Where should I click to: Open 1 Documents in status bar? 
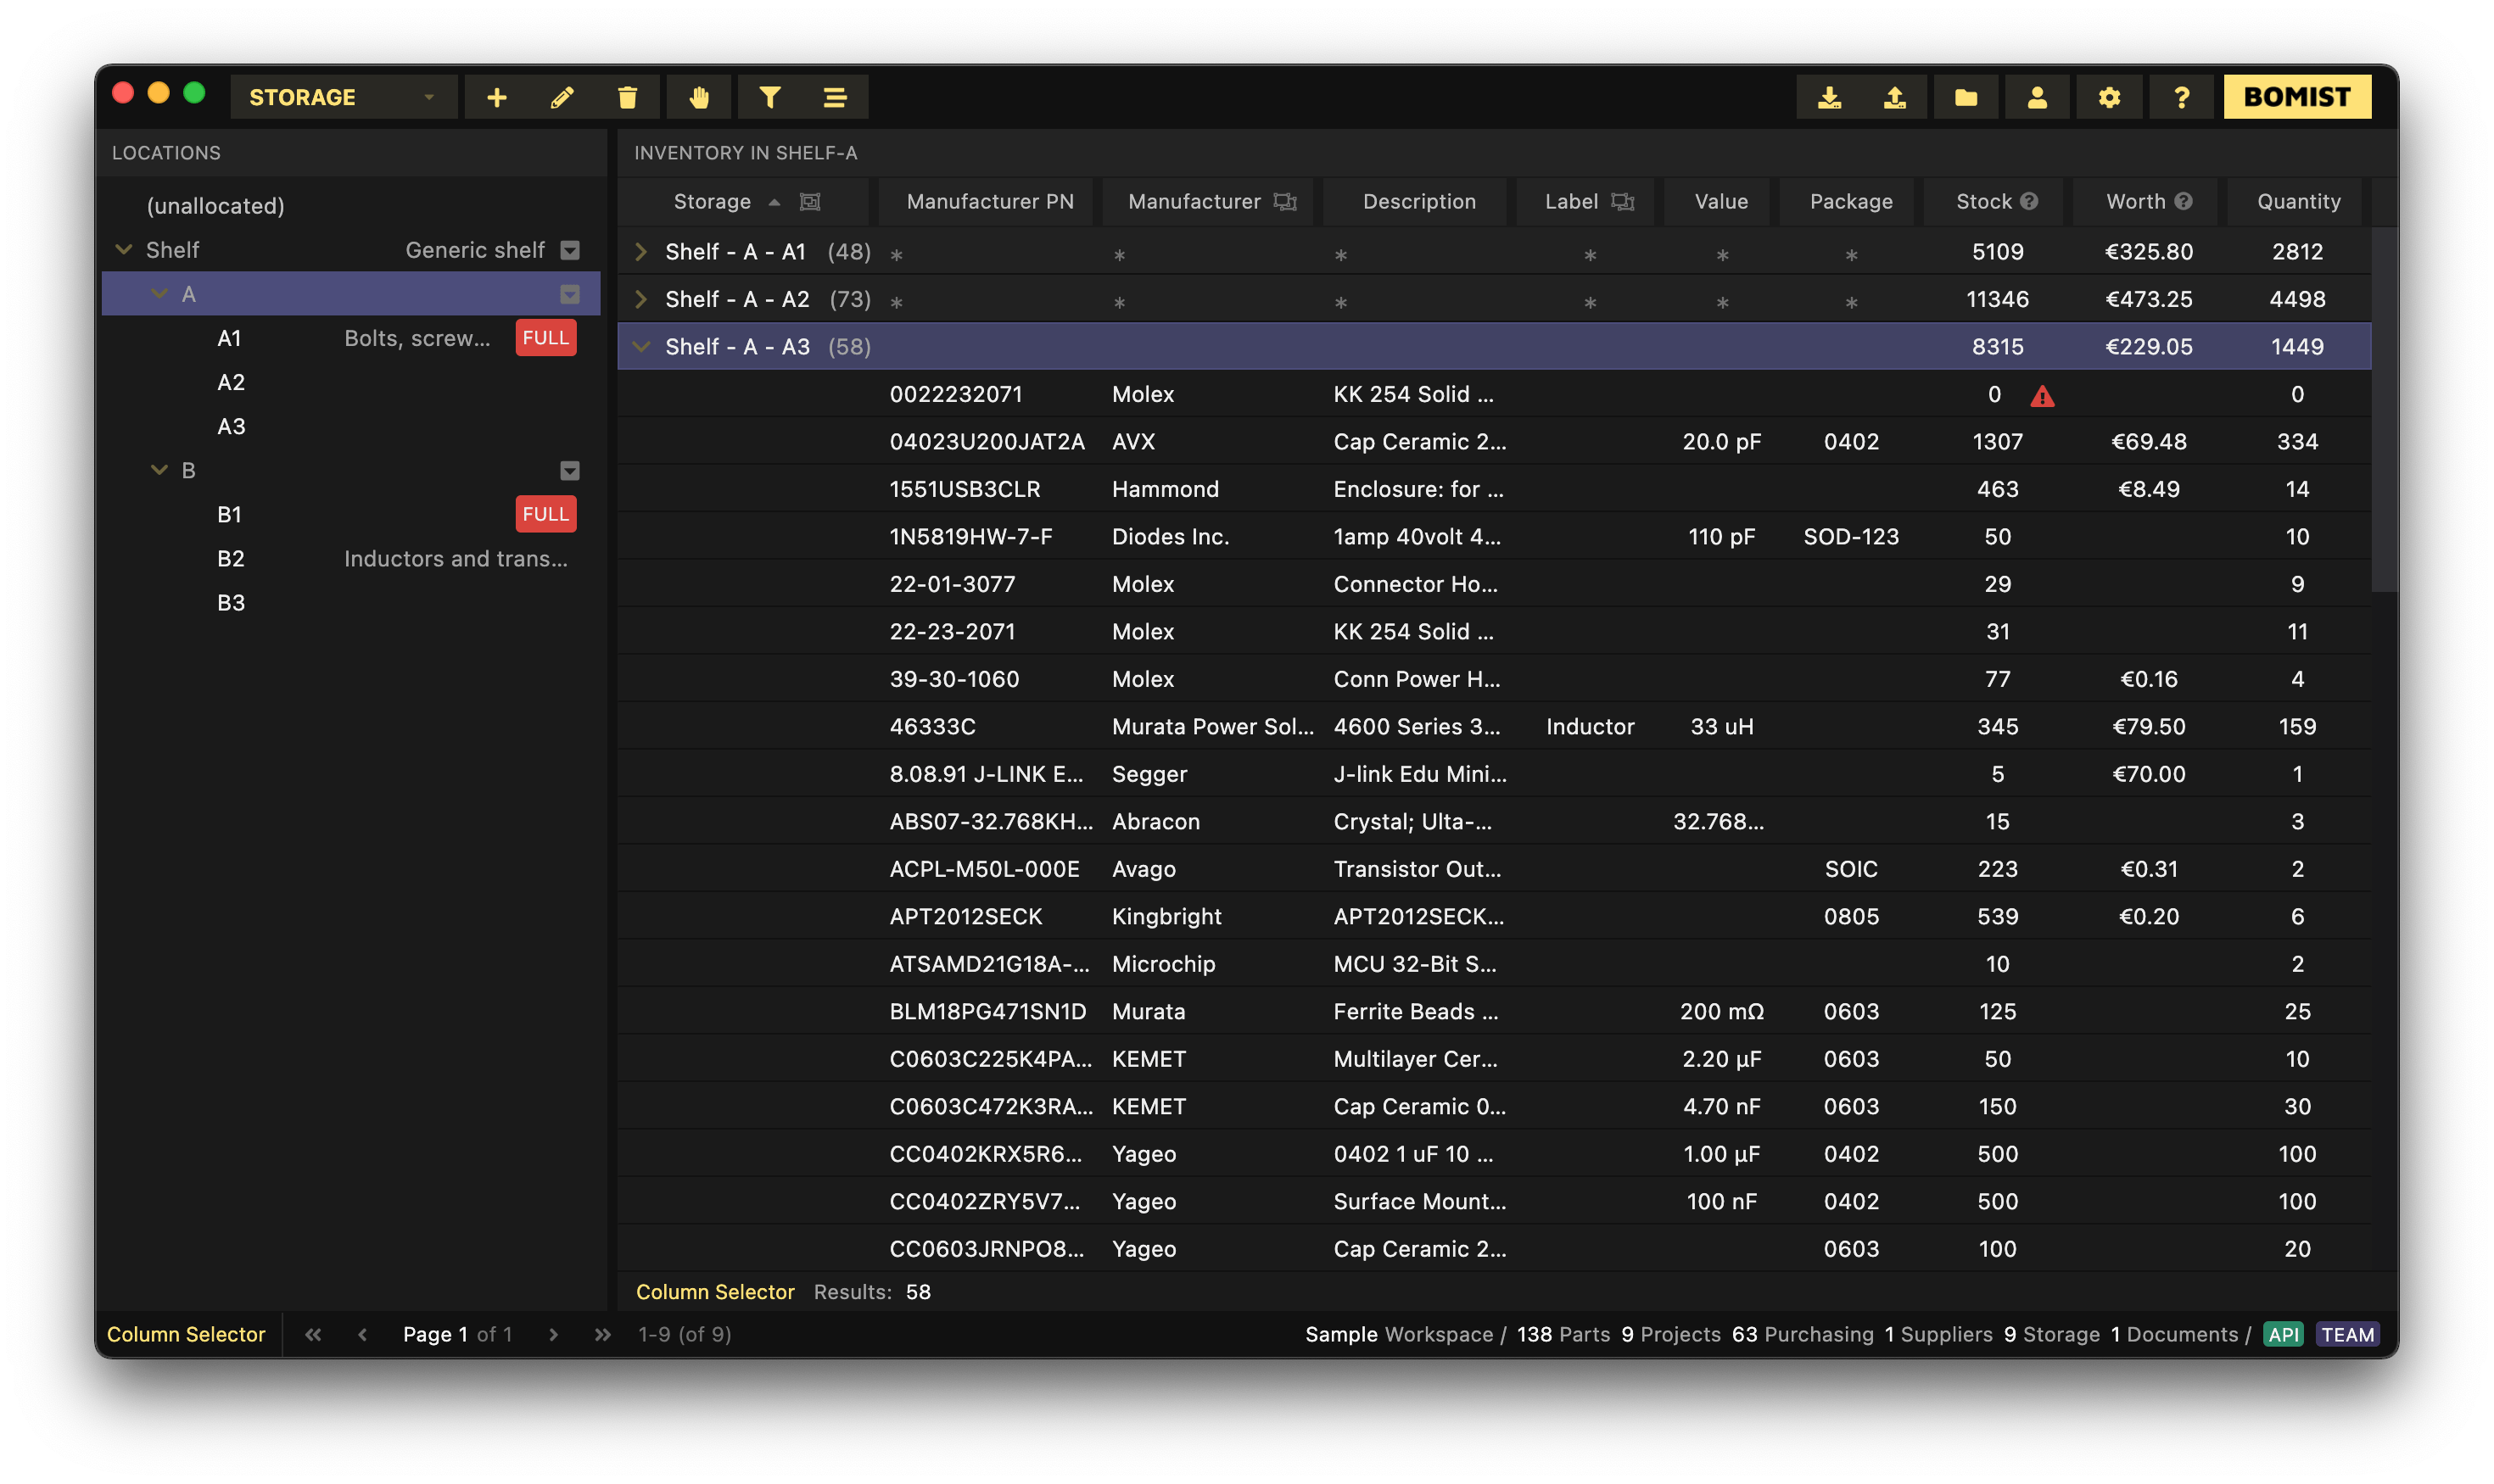pyautogui.click(x=2174, y=1334)
